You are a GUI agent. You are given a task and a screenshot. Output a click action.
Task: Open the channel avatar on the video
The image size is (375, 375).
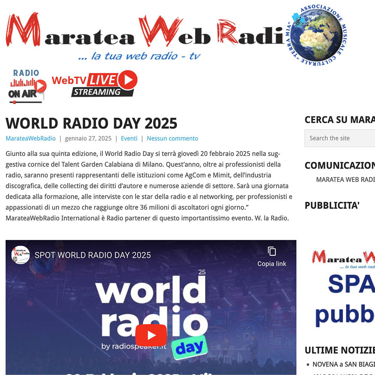coord(21,255)
